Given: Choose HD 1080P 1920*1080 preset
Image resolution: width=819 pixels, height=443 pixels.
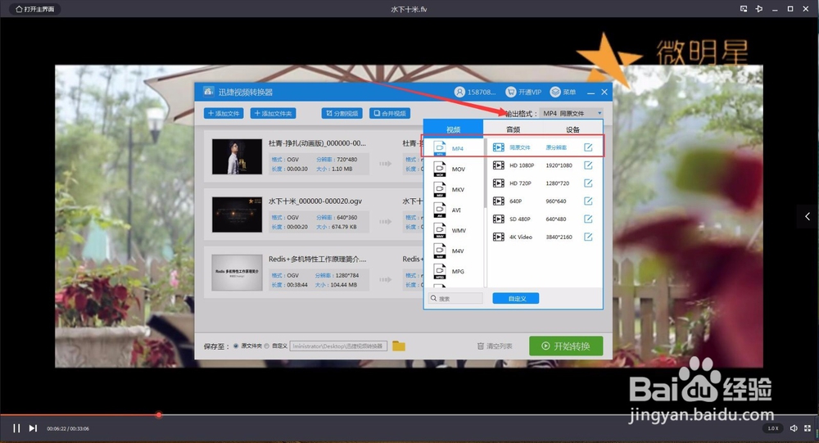Looking at the screenshot, I should point(543,165).
